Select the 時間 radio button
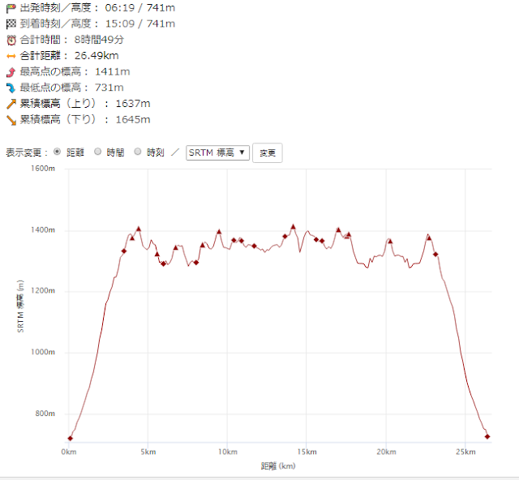This screenshot has height=480, width=519. 97,152
